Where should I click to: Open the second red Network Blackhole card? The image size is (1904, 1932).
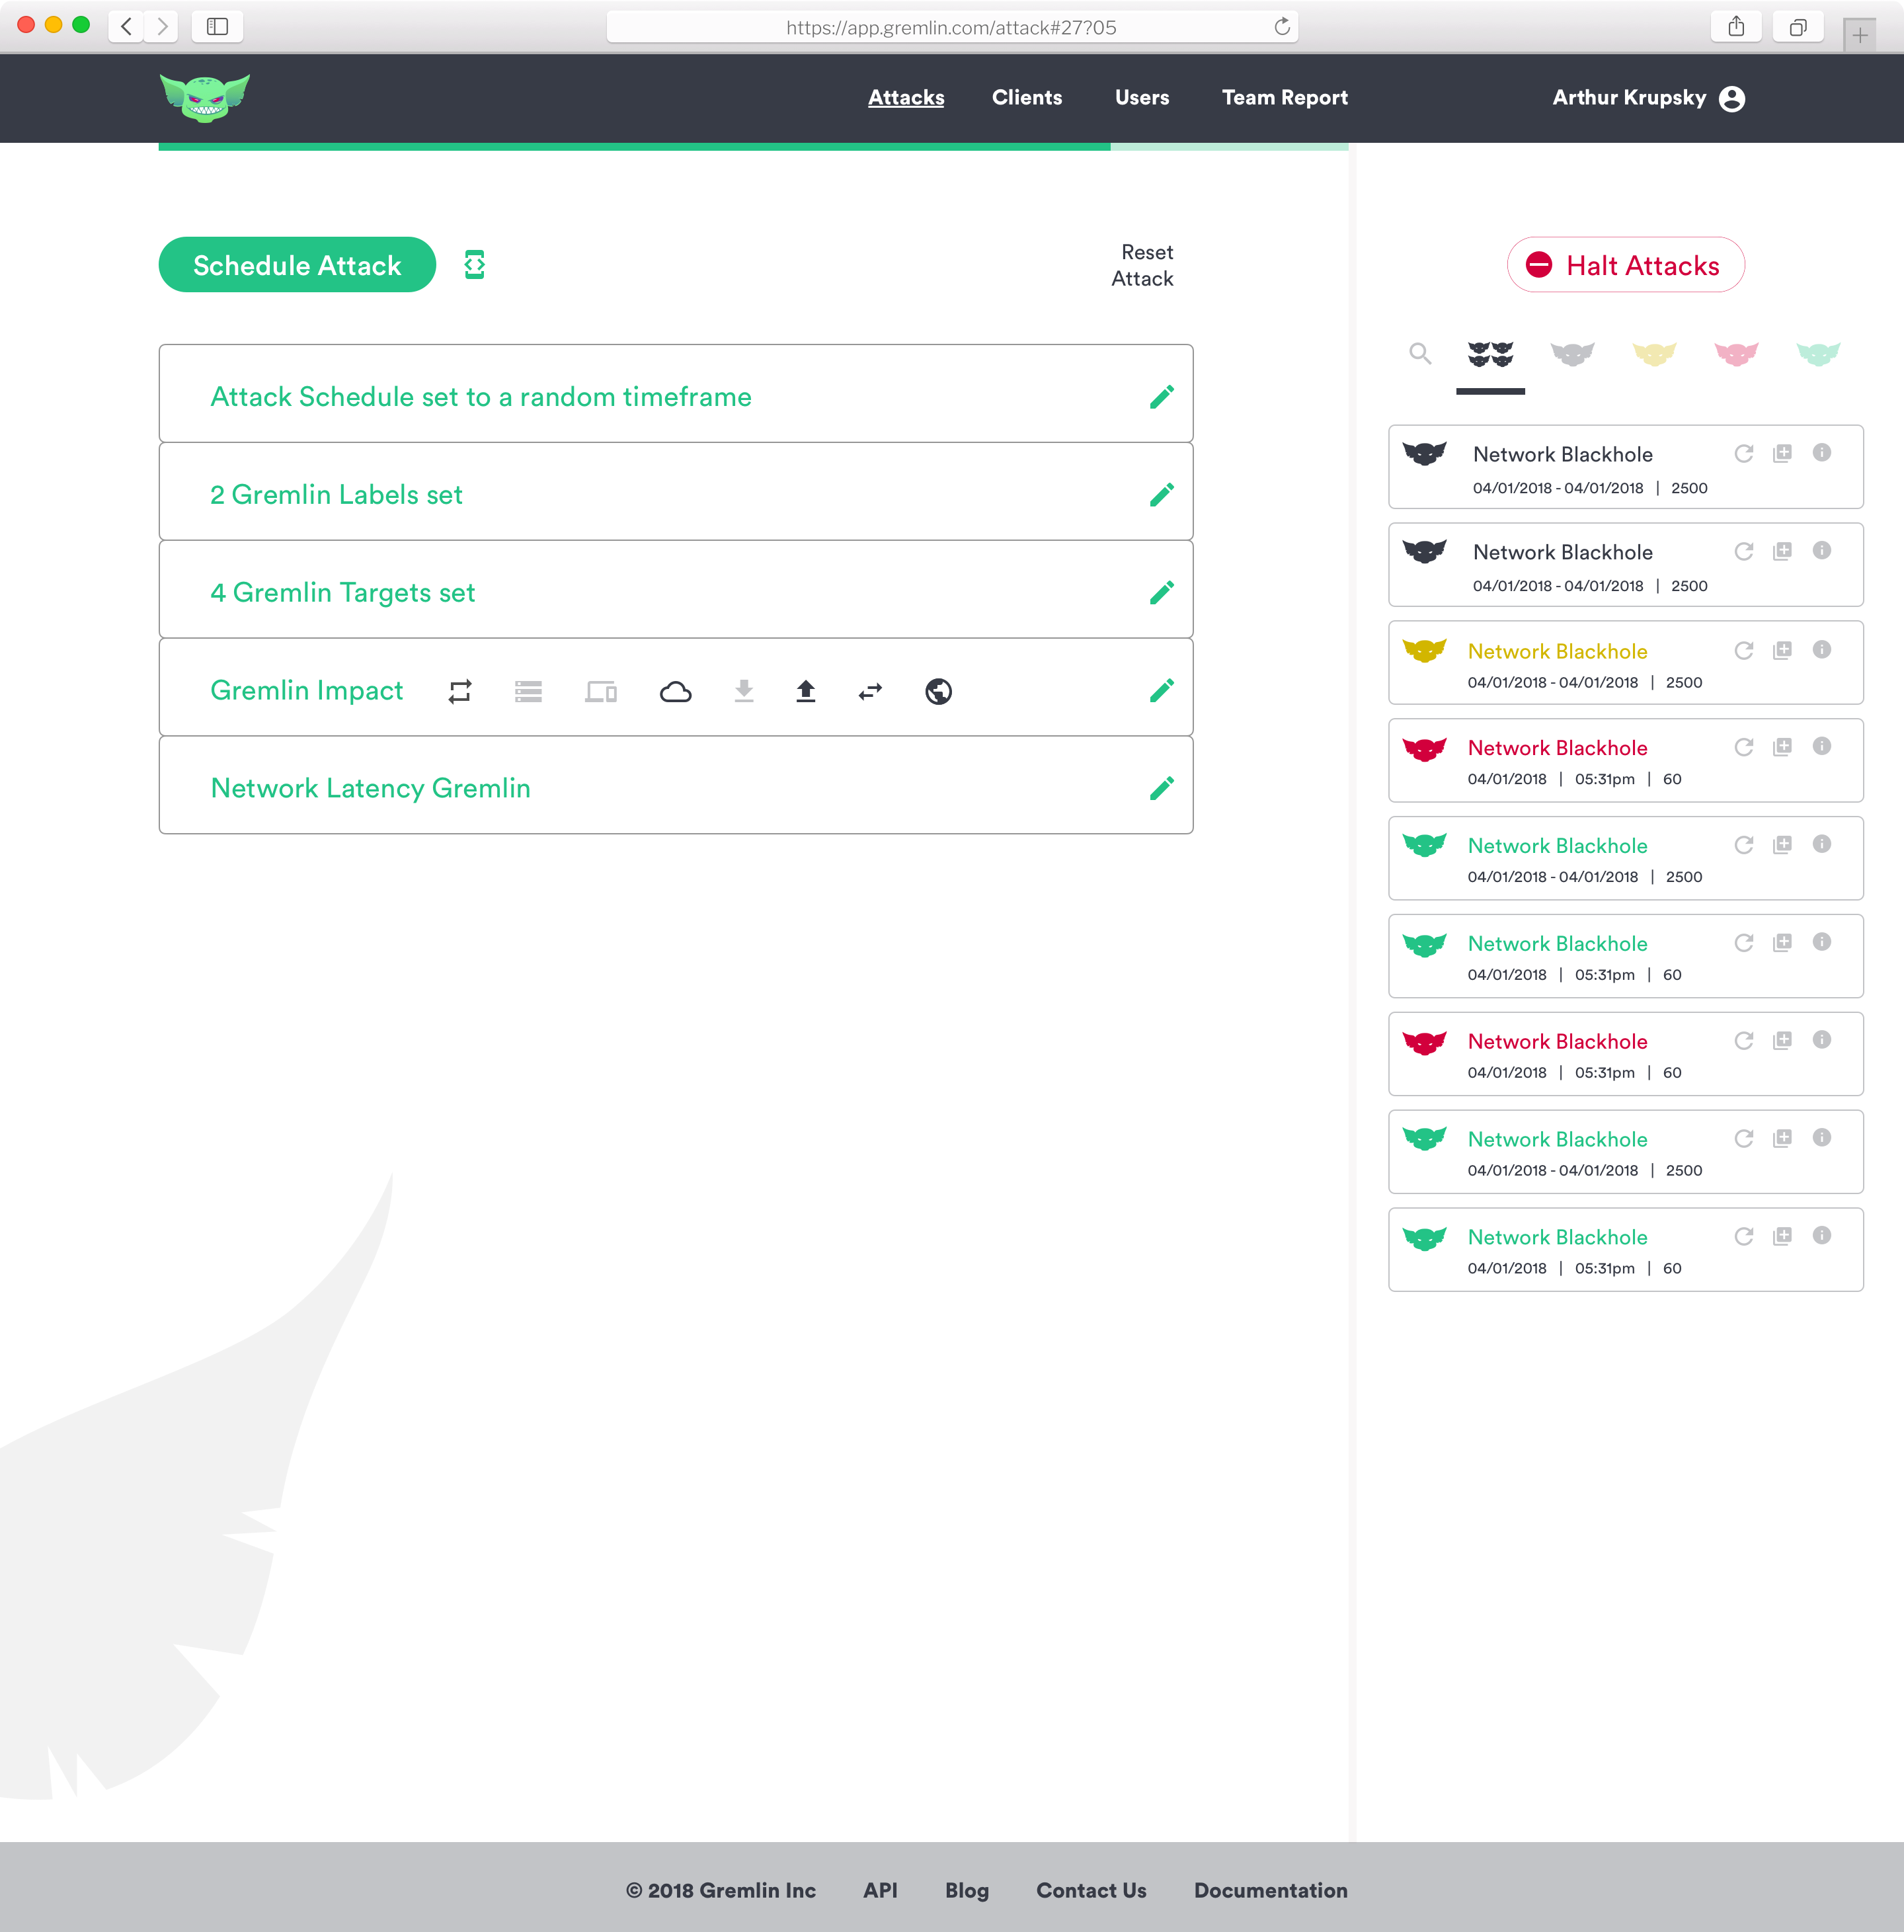1626,1054
